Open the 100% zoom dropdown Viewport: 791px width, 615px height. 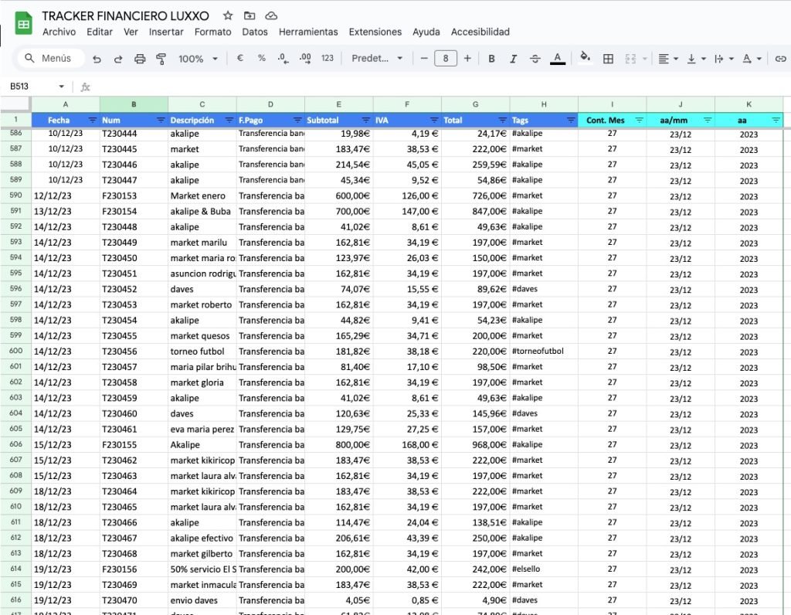pos(198,59)
